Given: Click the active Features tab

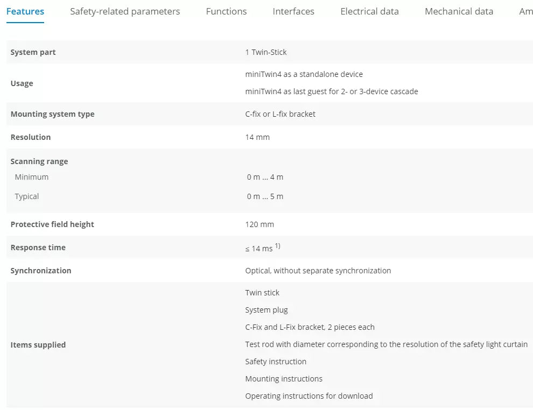Looking at the screenshot, I should coord(25,11).
